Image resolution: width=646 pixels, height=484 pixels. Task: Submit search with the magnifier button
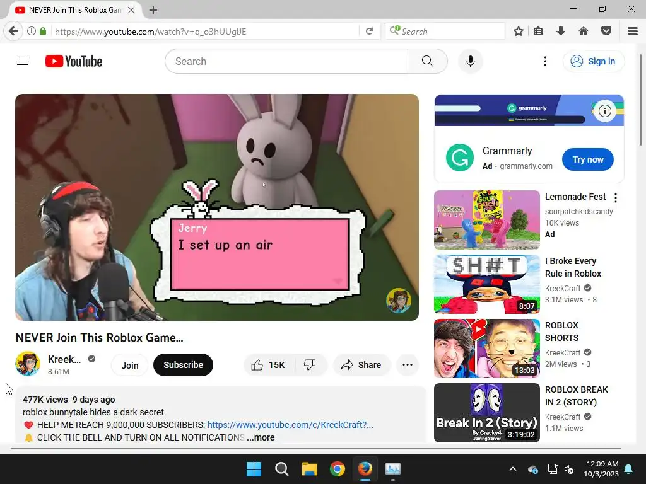[428, 61]
